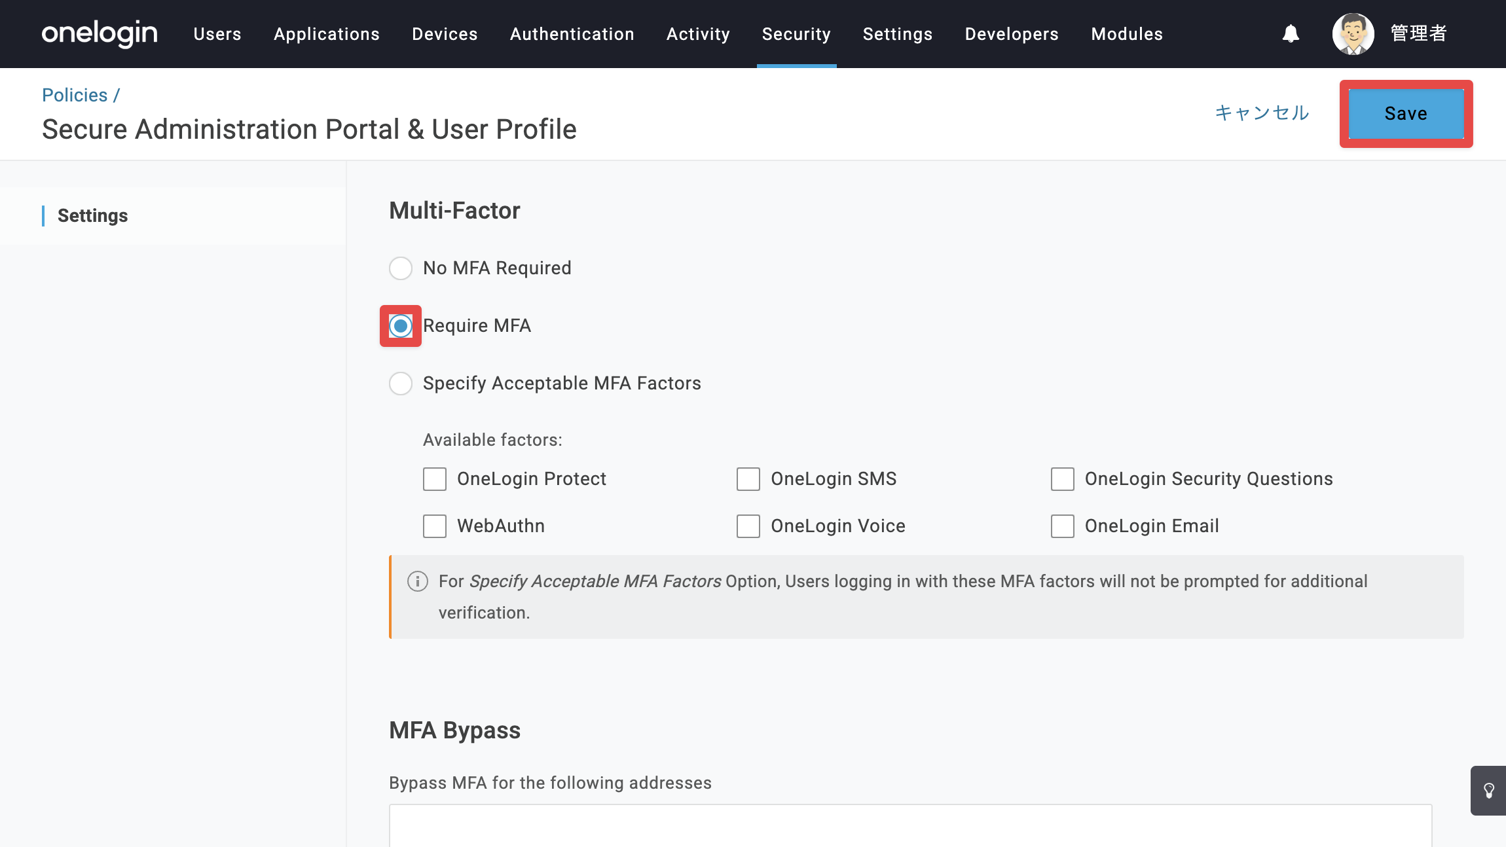Open the Security menu
Screen dimensions: 1506x847
[x=796, y=34]
